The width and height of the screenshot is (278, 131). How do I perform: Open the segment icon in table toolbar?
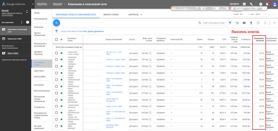(x=237, y=23)
